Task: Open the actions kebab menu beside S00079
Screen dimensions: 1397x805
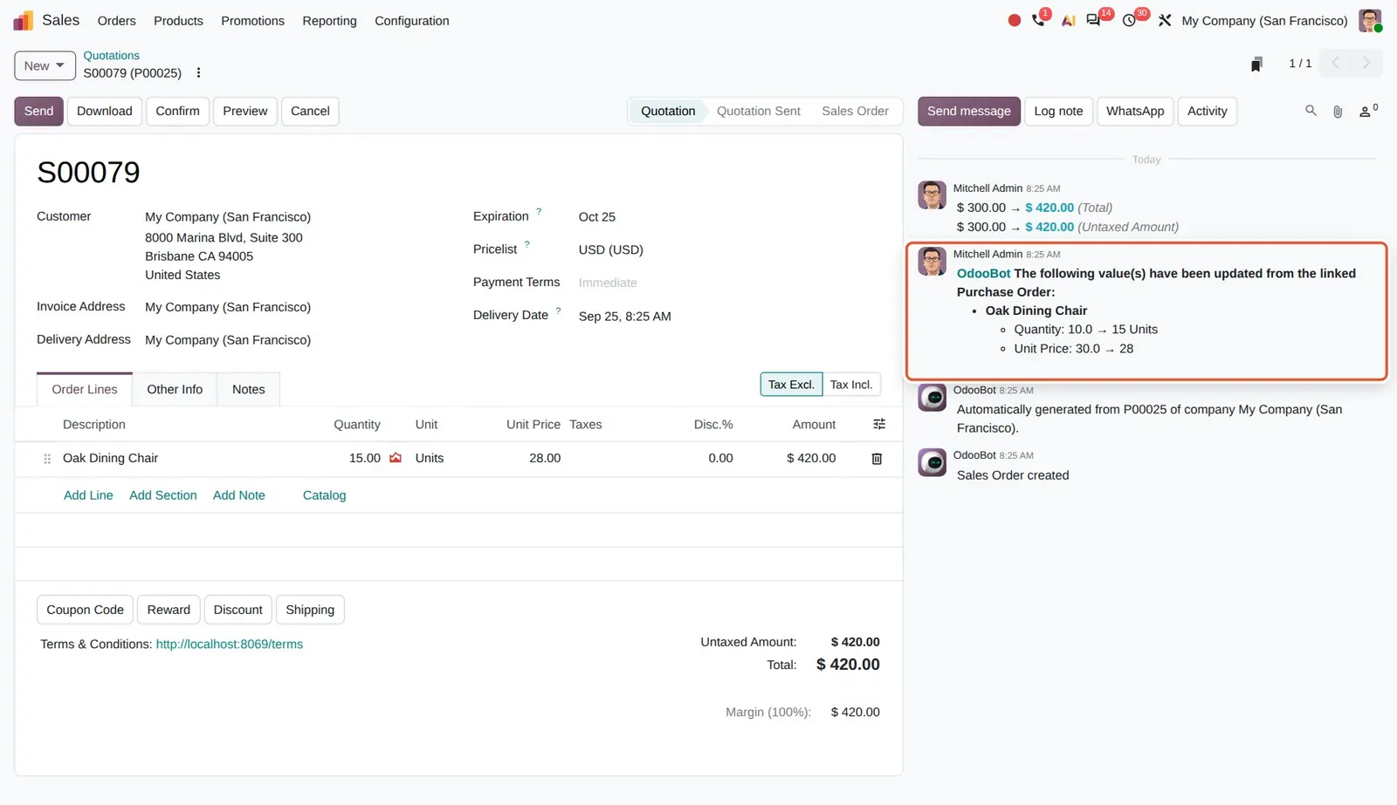Action: (x=198, y=73)
